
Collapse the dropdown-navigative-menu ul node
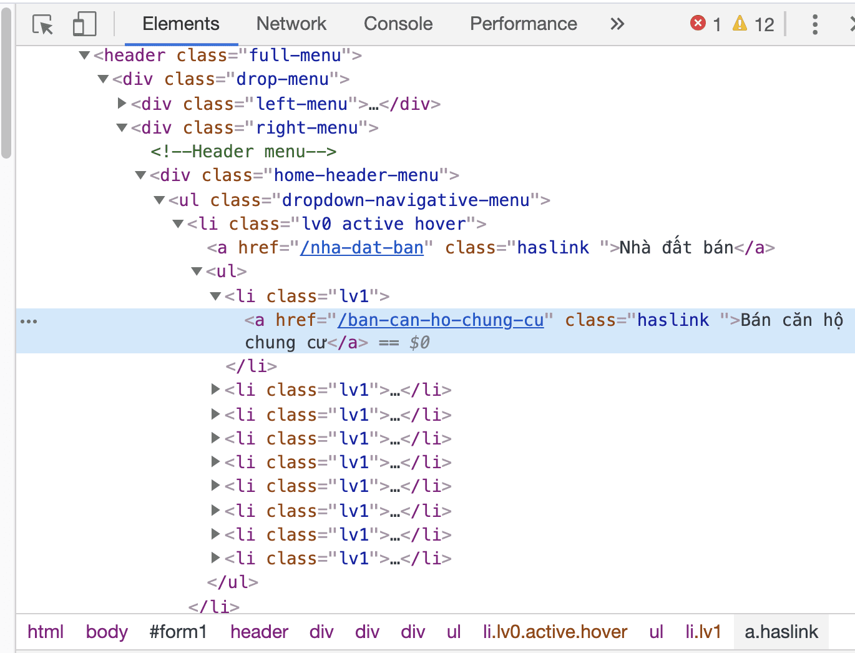point(160,200)
